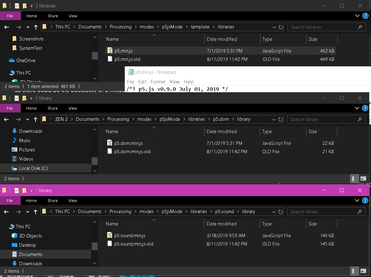Navigate to template in libraries address bar
The height and width of the screenshot is (277, 371).
coord(200,27)
